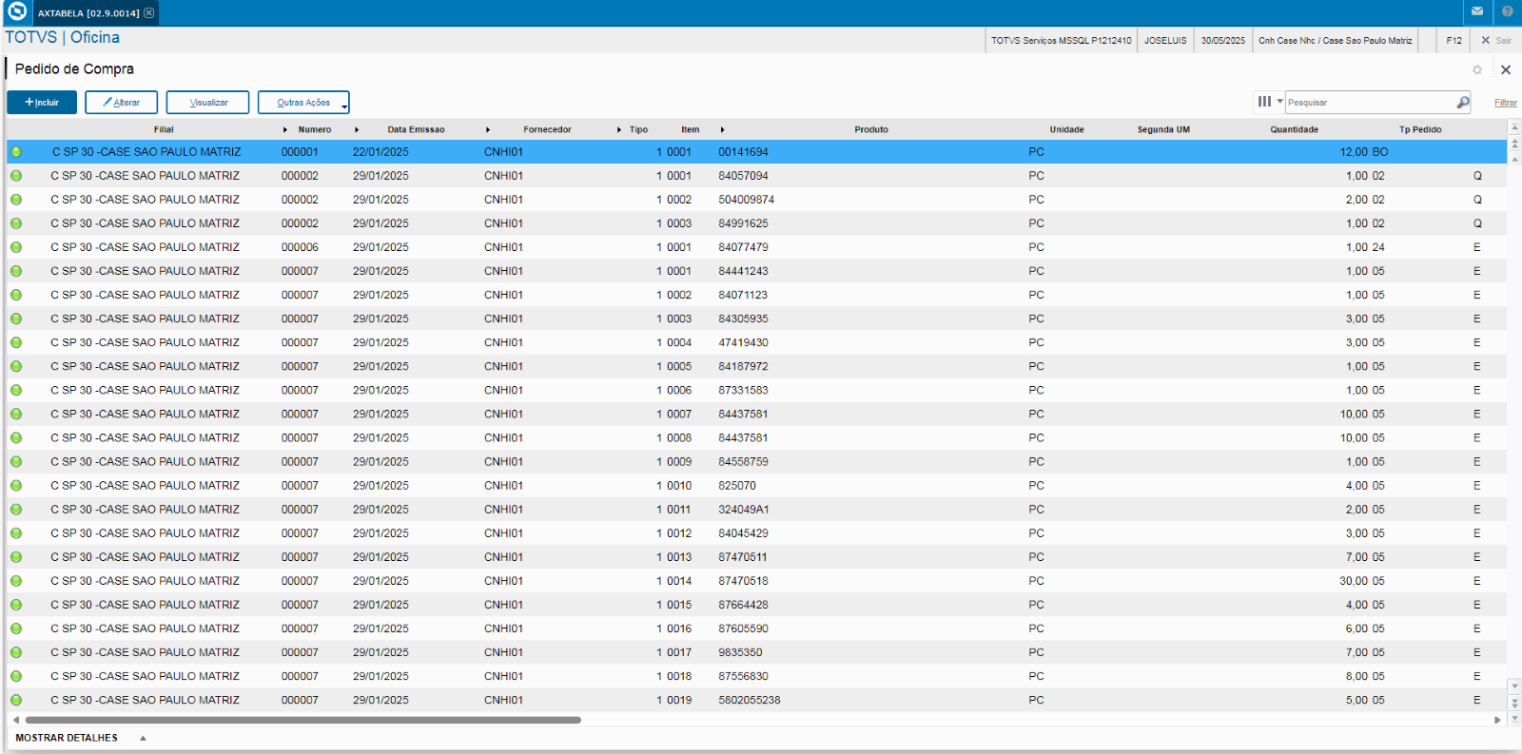Click the green status dot of item 9835350
The width and height of the screenshot is (1522, 754).
coord(16,652)
